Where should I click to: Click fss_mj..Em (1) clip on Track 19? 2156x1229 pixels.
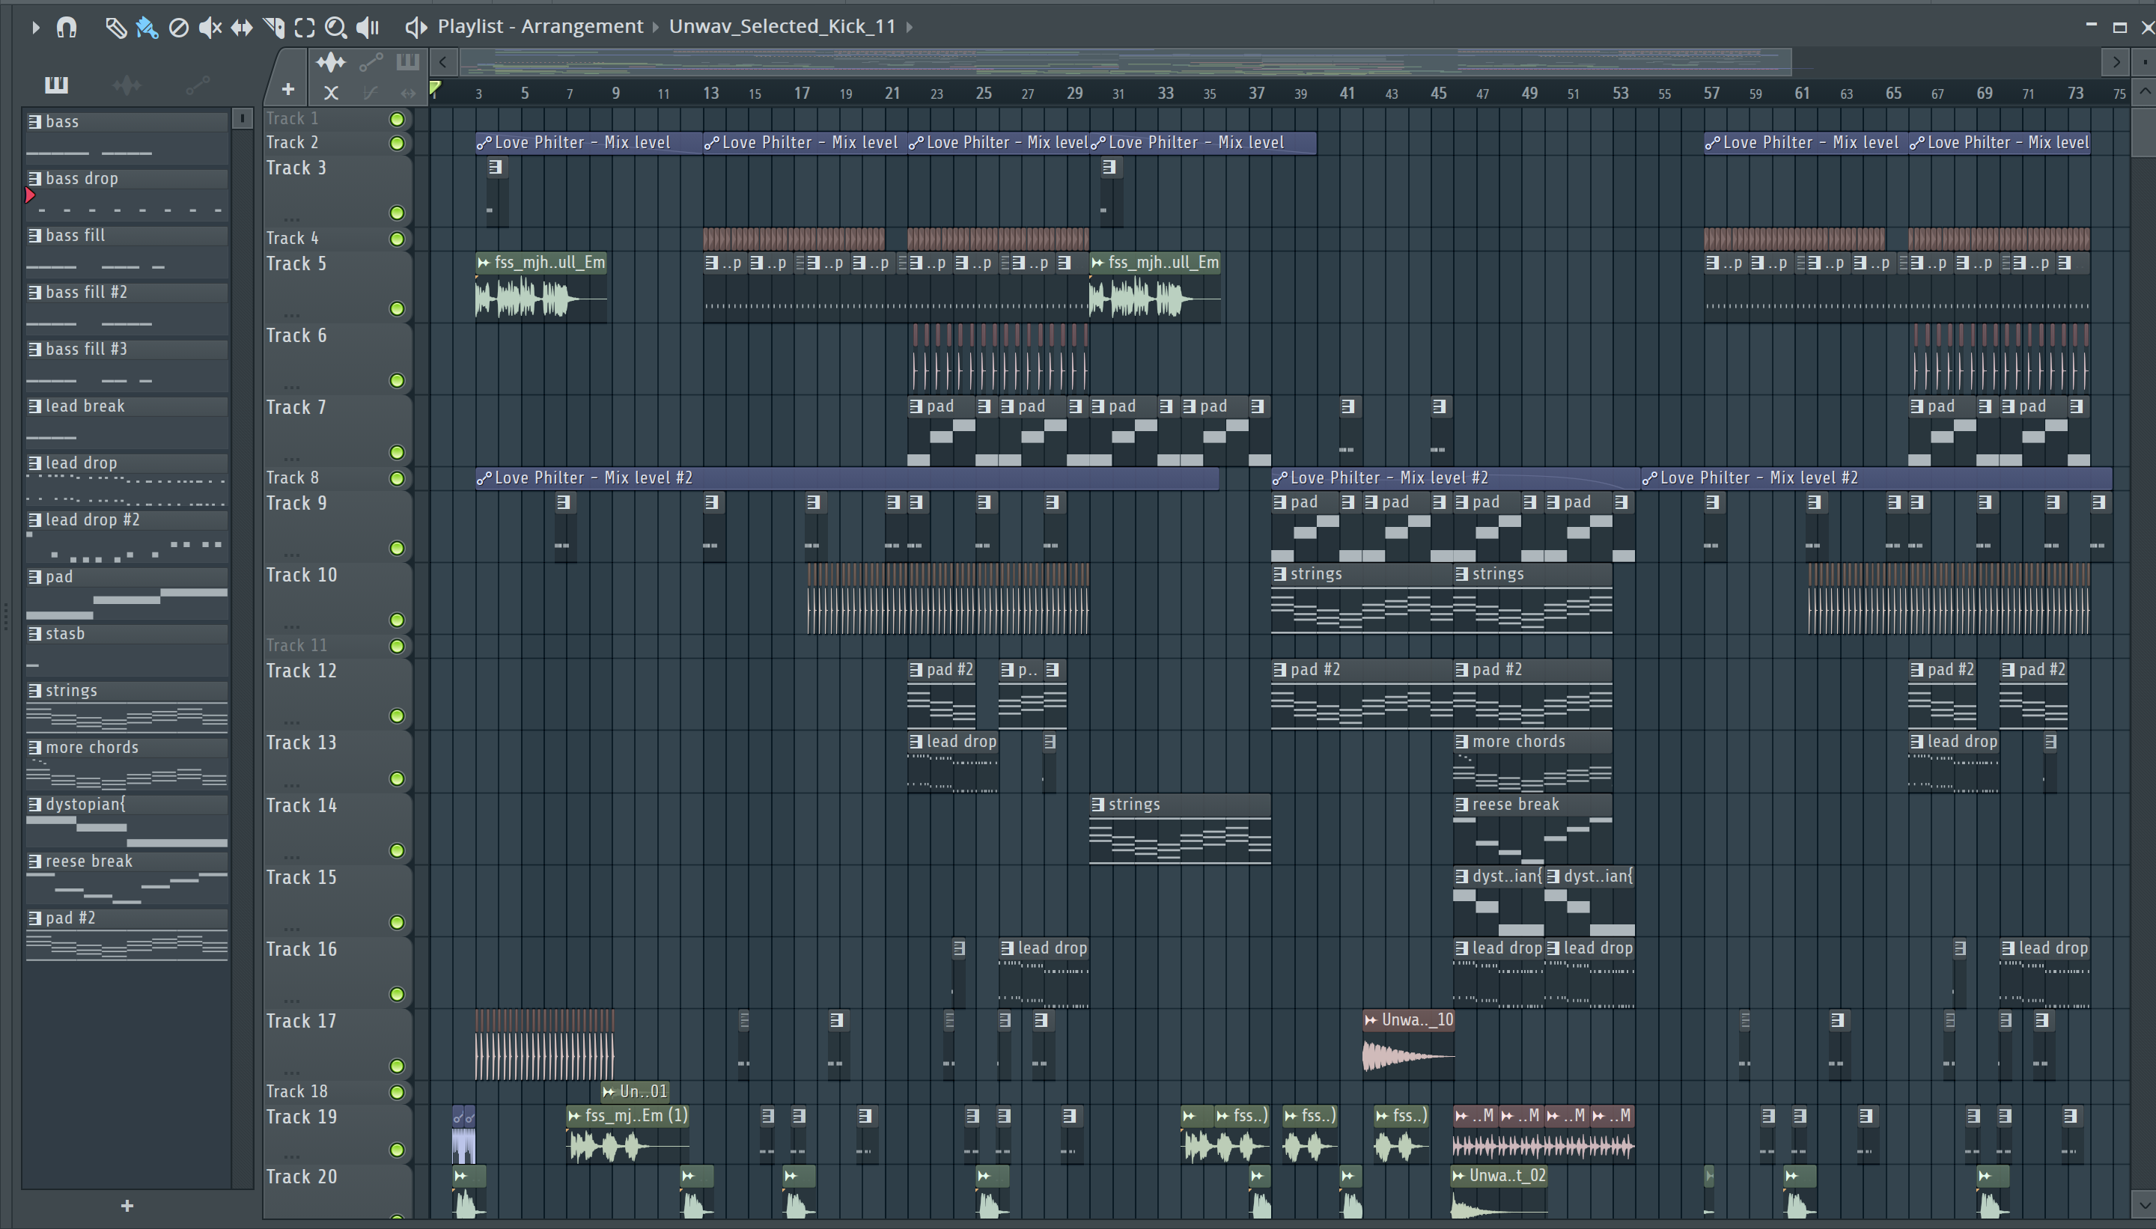point(628,1135)
